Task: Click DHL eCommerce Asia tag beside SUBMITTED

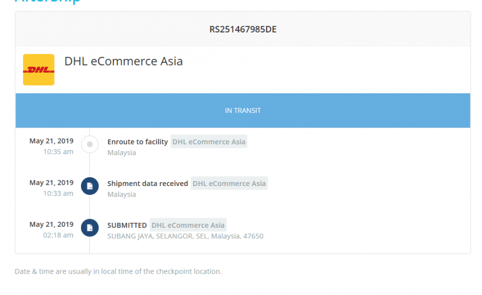Action: [x=188, y=225]
